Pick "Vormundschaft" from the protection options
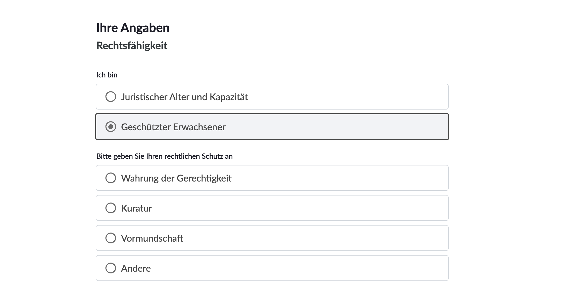The width and height of the screenshot is (563, 304). click(111, 238)
